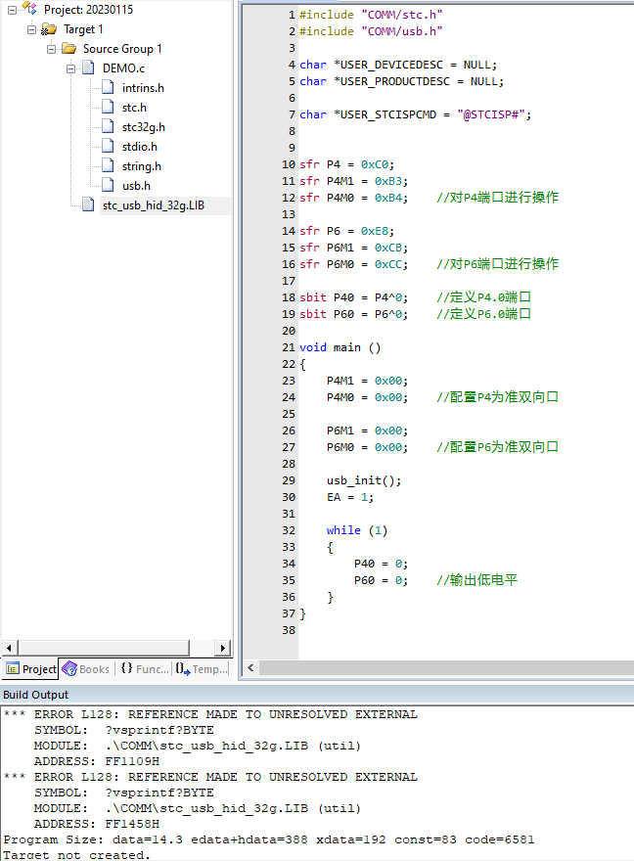Click the intrins.h file icon

point(109,88)
